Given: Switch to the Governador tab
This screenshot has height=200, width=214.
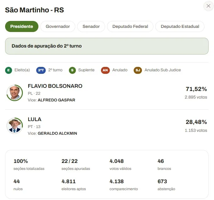Looking at the screenshot, I should coord(58,26).
